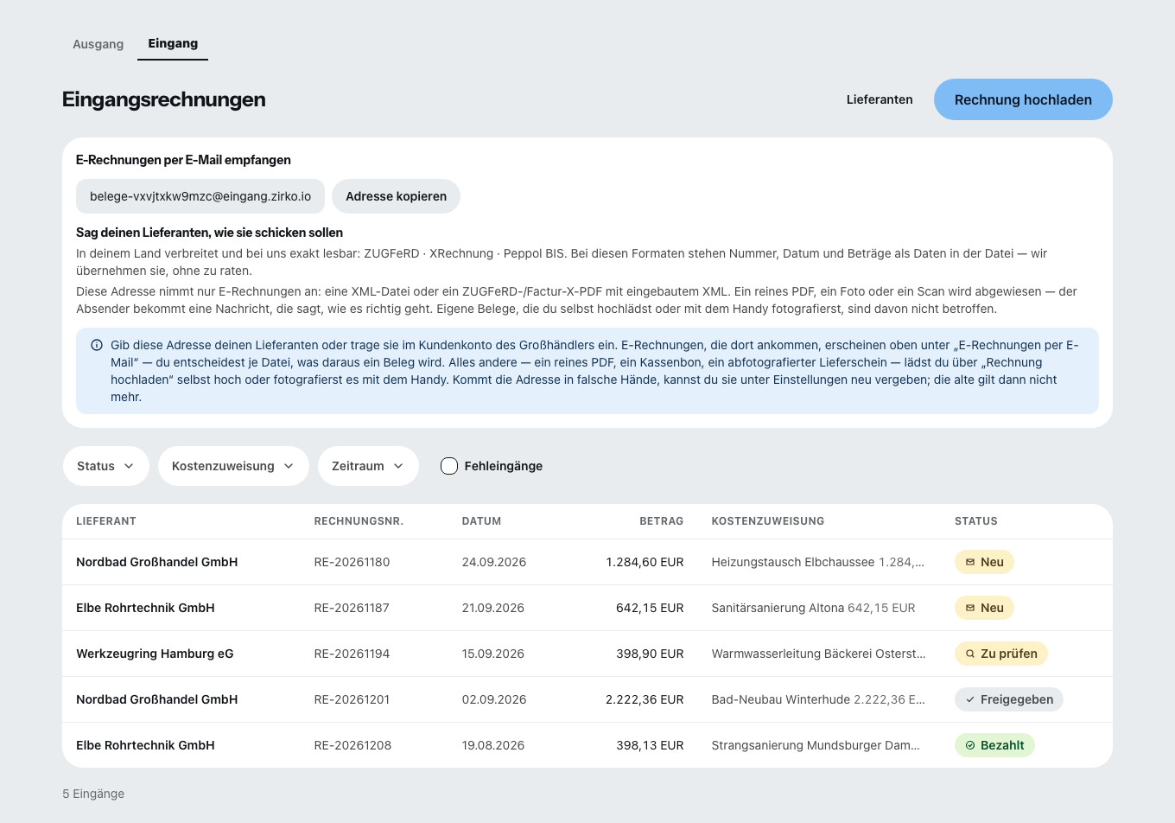Expand the Kostenzuweisung filter dropdown
The height and width of the screenshot is (823, 1175).
pyautogui.click(x=233, y=466)
